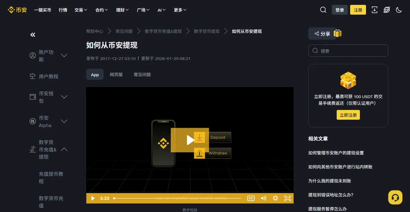
Task: Click the Binance logo in the header
Action: pyautogui.click(x=17, y=10)
